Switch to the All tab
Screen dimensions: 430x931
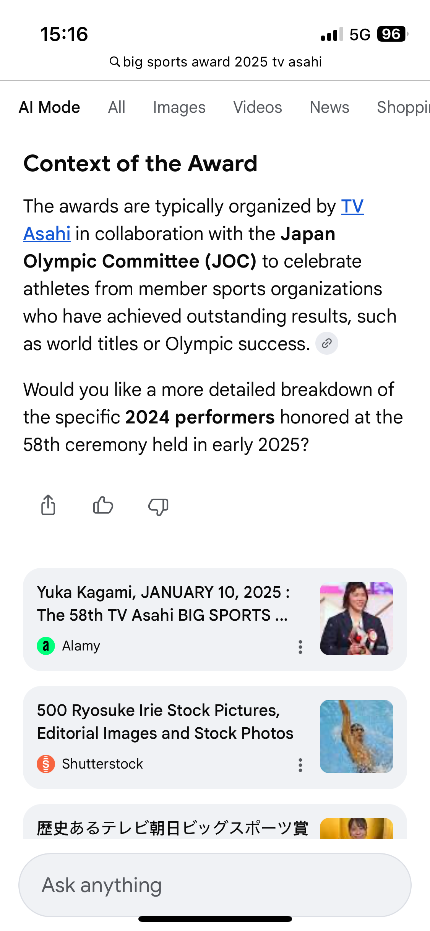tap(117, 107)
